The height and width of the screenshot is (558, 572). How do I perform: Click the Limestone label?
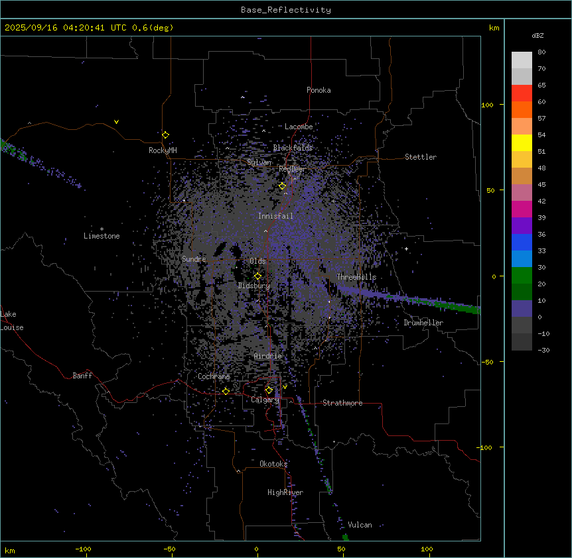pos(102,236)
